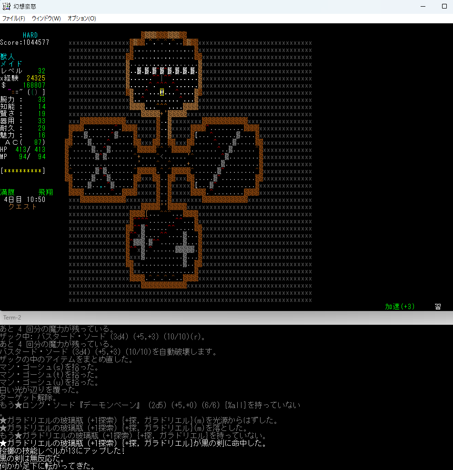The image size is (453, 470).
Task: Click the Term-2 window title
Action: (x=12, y=318)
